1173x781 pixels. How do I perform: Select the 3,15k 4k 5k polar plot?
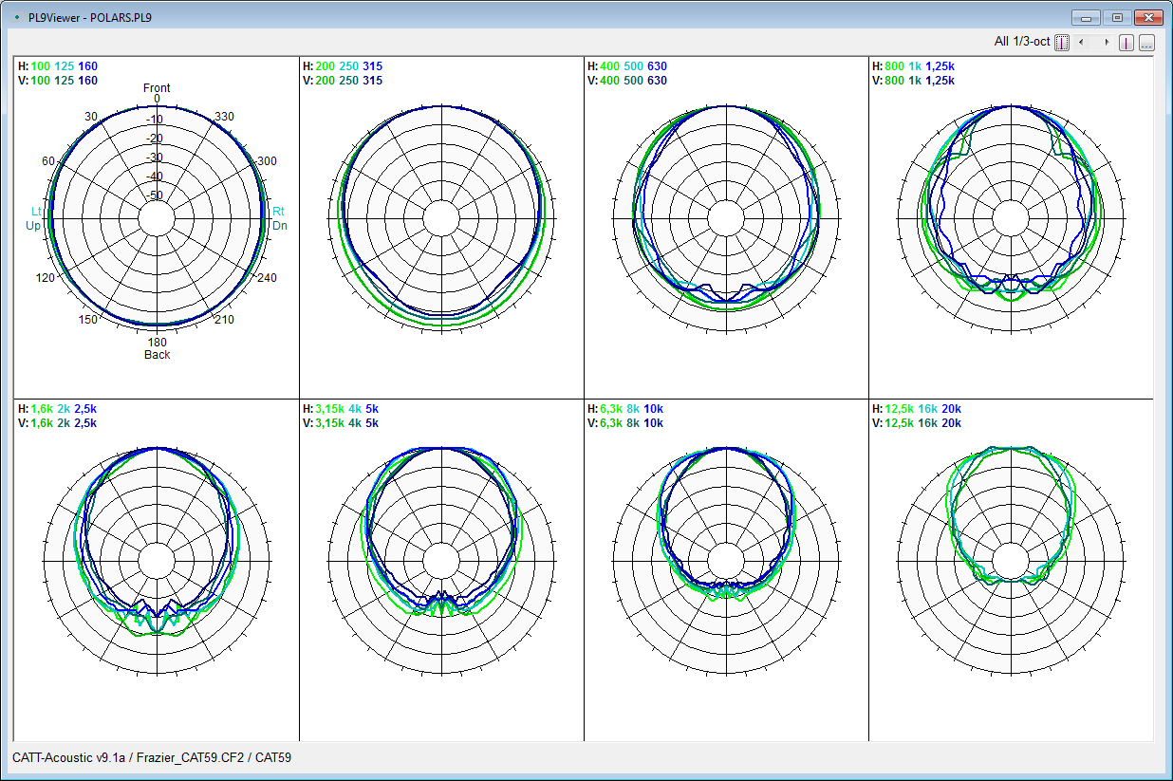coord(441,561)
